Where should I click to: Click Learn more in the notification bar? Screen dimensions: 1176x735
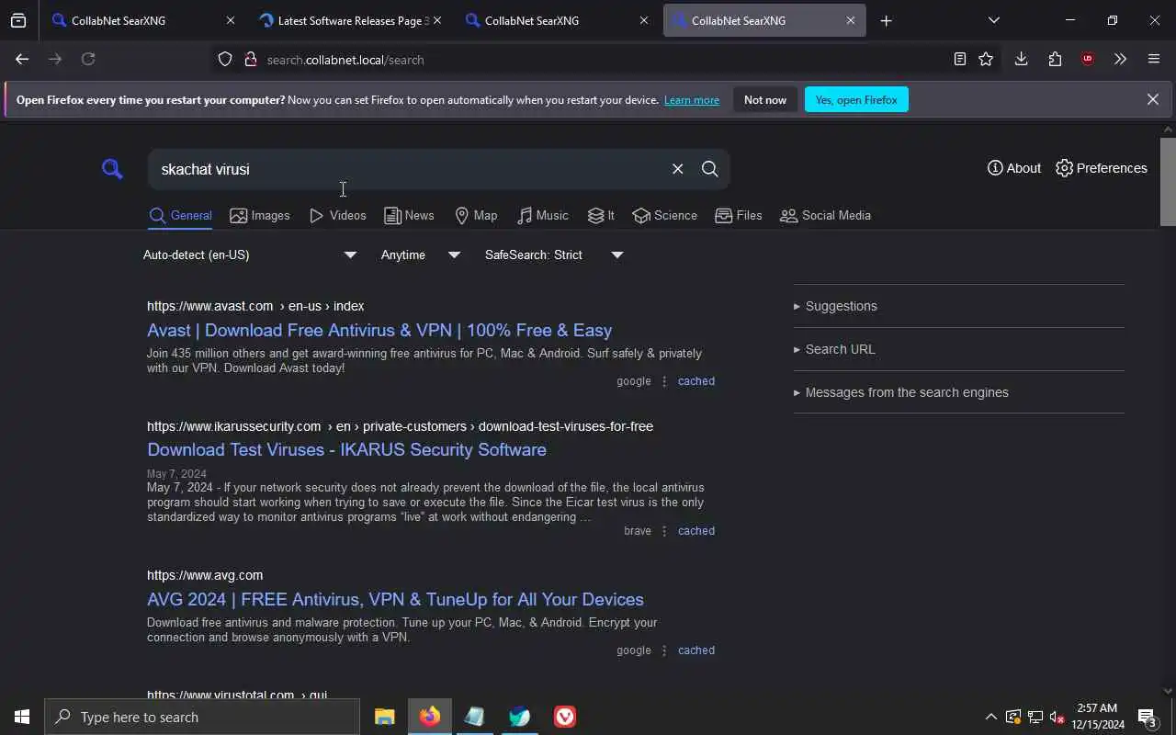pyautogui.click(x=692, y=100)
